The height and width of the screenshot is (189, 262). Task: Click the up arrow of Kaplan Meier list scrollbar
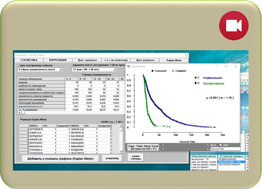tap(121, 126)
